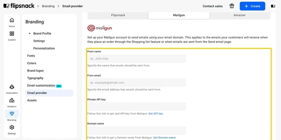
Task: Open Personalization in Brand Profile
Action: [x=44, y=48]
